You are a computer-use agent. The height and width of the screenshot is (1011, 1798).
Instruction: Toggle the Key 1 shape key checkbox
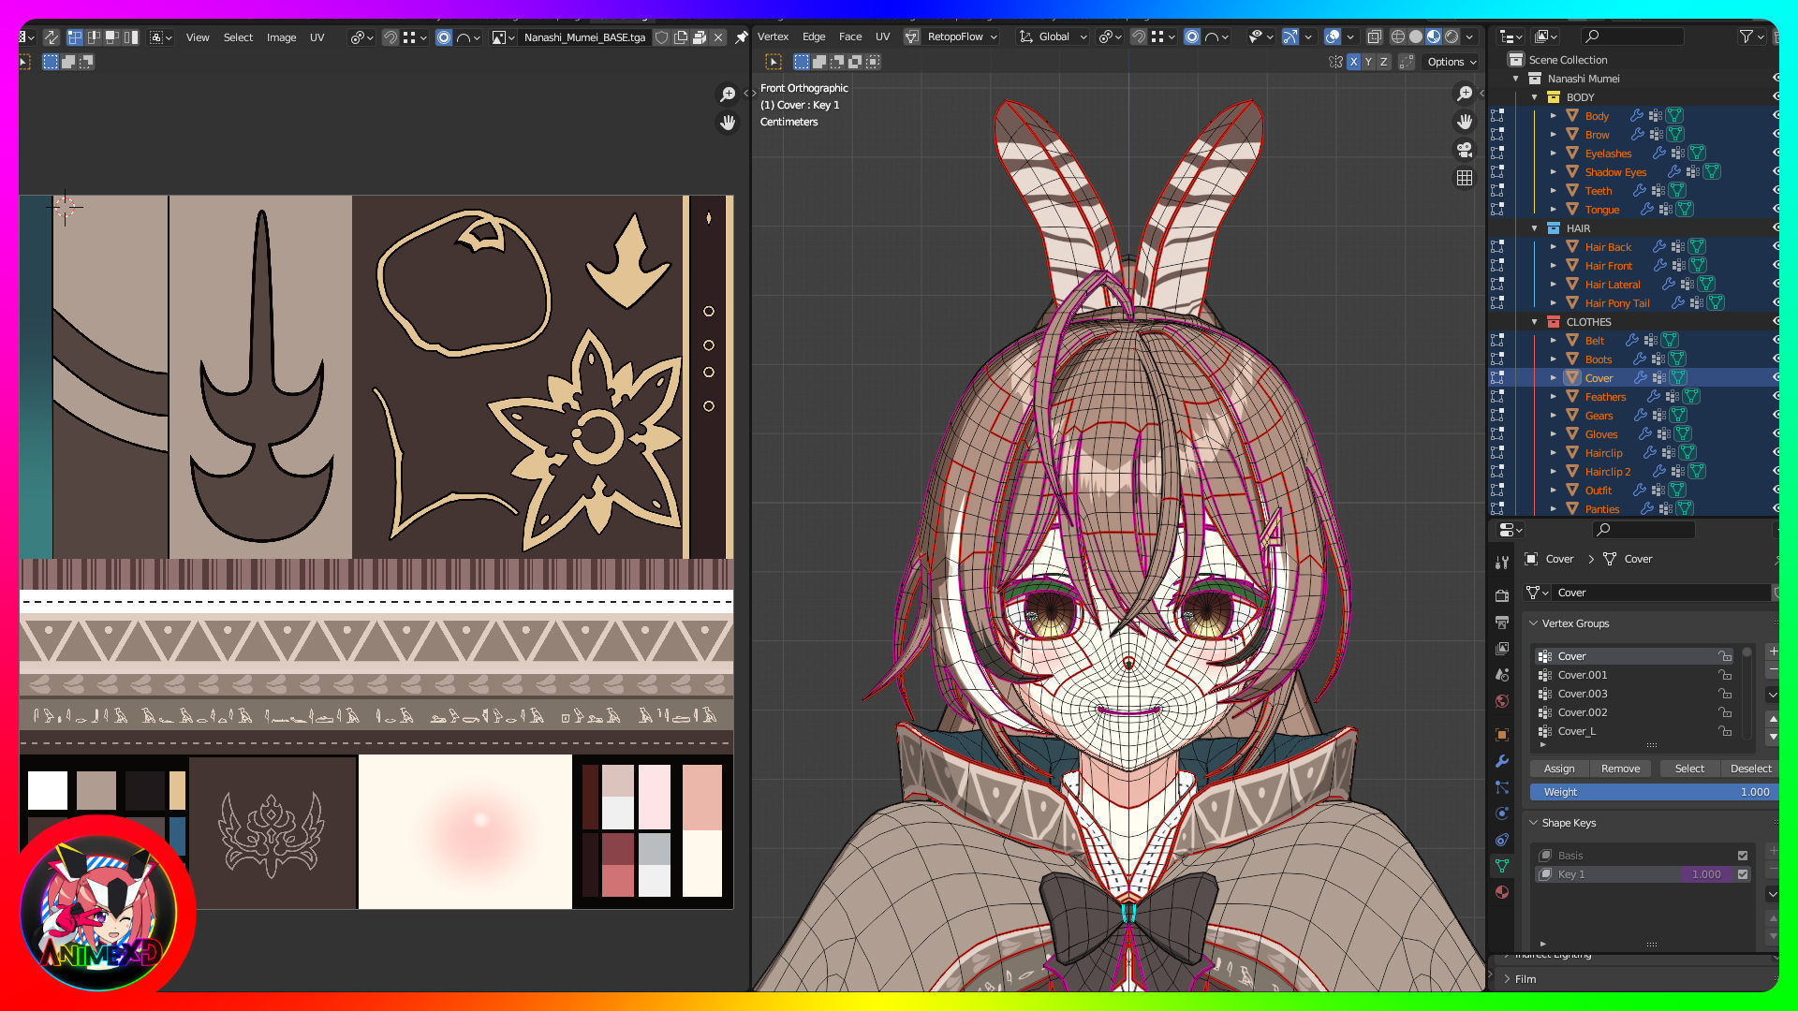(1743, 874)
